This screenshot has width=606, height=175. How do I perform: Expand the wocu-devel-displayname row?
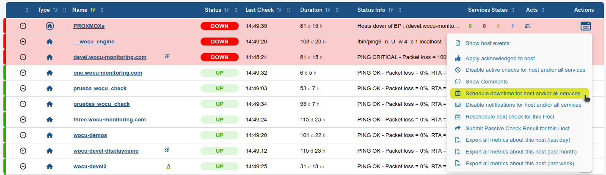[x=23, y=151]
